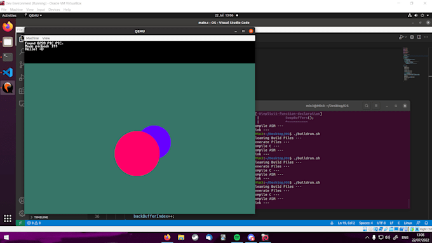
Task: Click the gear icon in editor toolbar
Action: (x=412, y=37)
